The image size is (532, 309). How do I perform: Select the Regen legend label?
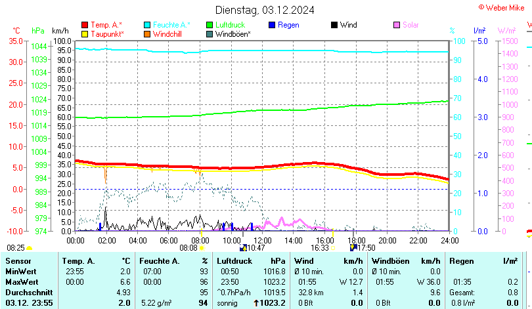click(288, 25)
